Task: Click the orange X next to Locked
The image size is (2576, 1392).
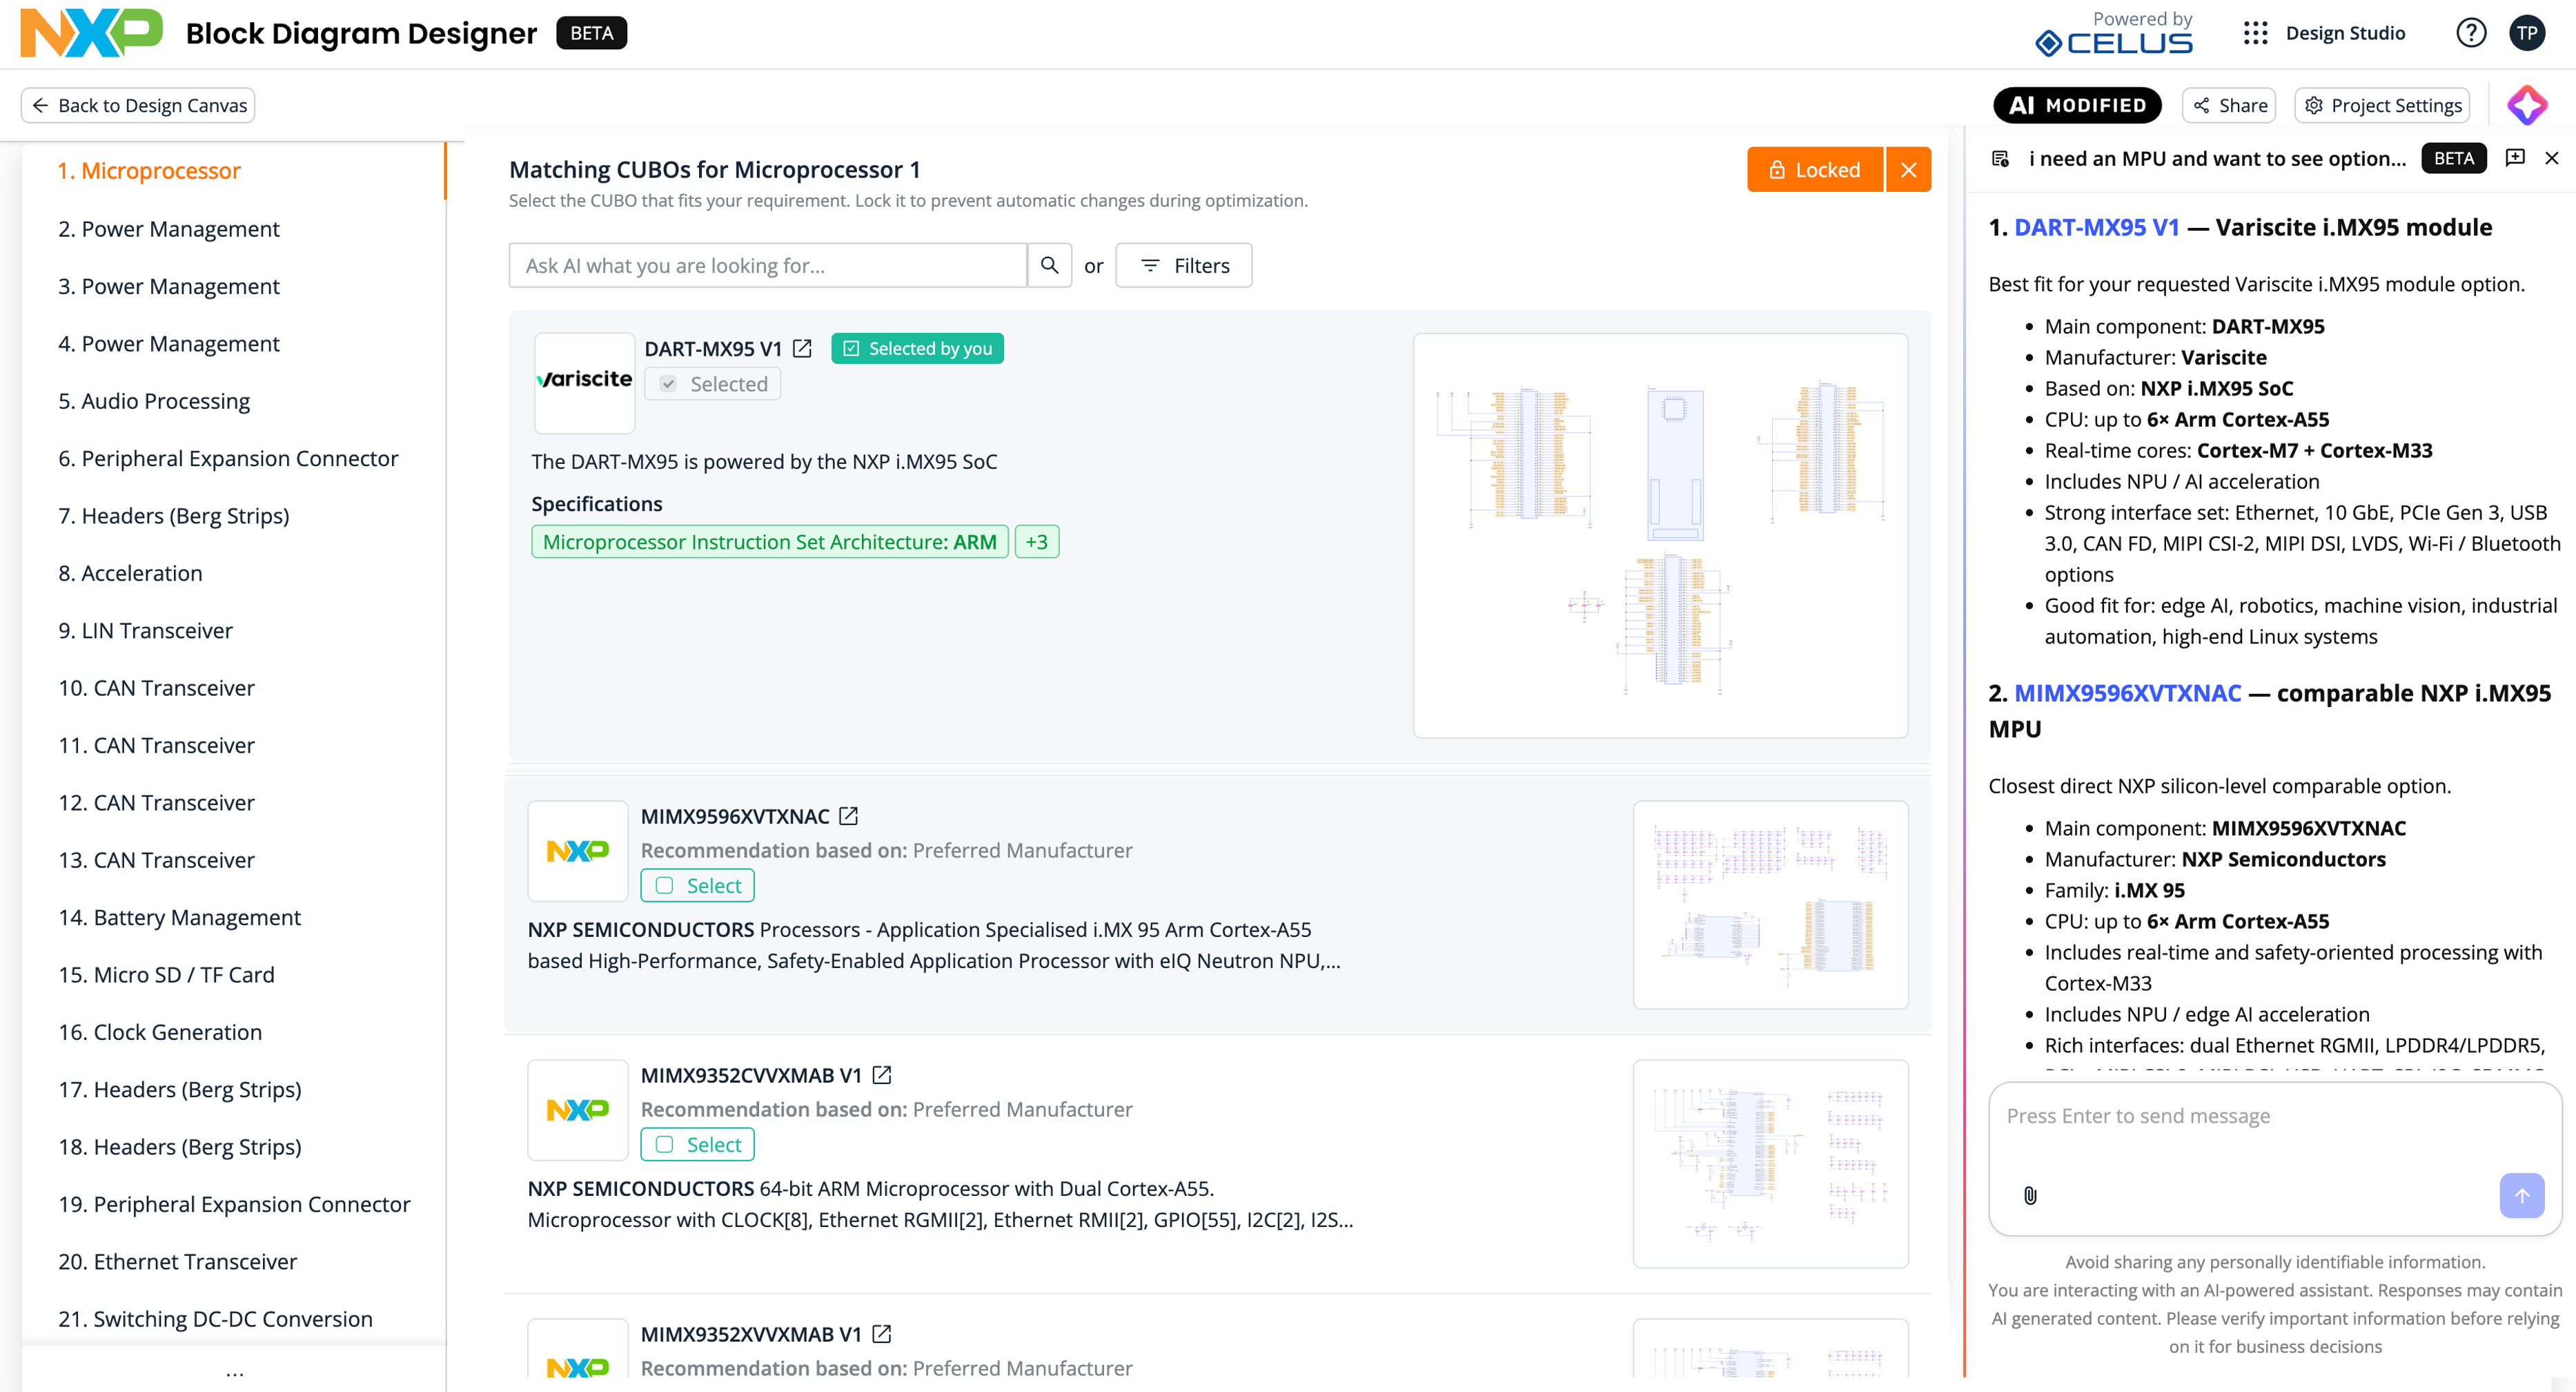Action: [1908, 169]
